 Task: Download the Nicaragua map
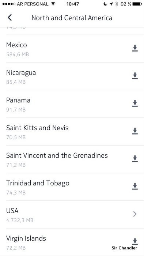pyautogui.click(x=135, y=76)
